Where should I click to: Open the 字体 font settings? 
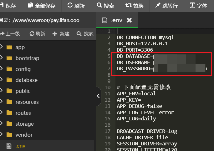tap(199, 6)
